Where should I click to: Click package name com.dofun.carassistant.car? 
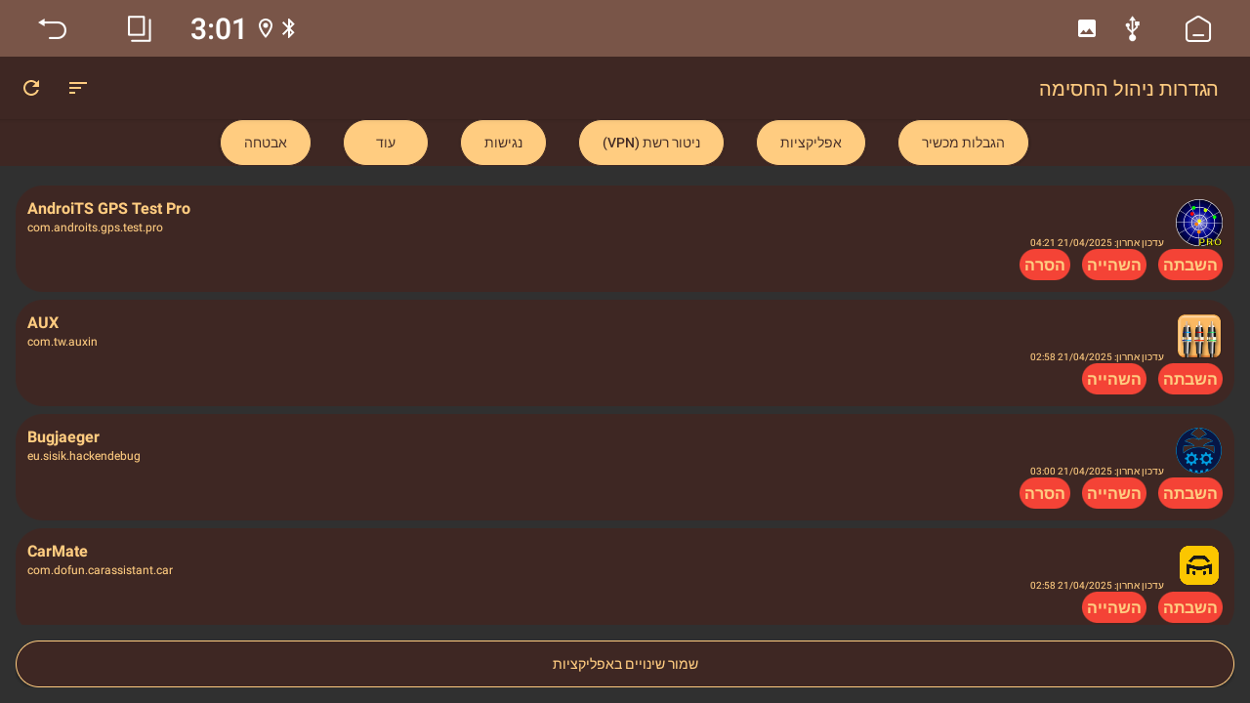click(x=100, y=570)
